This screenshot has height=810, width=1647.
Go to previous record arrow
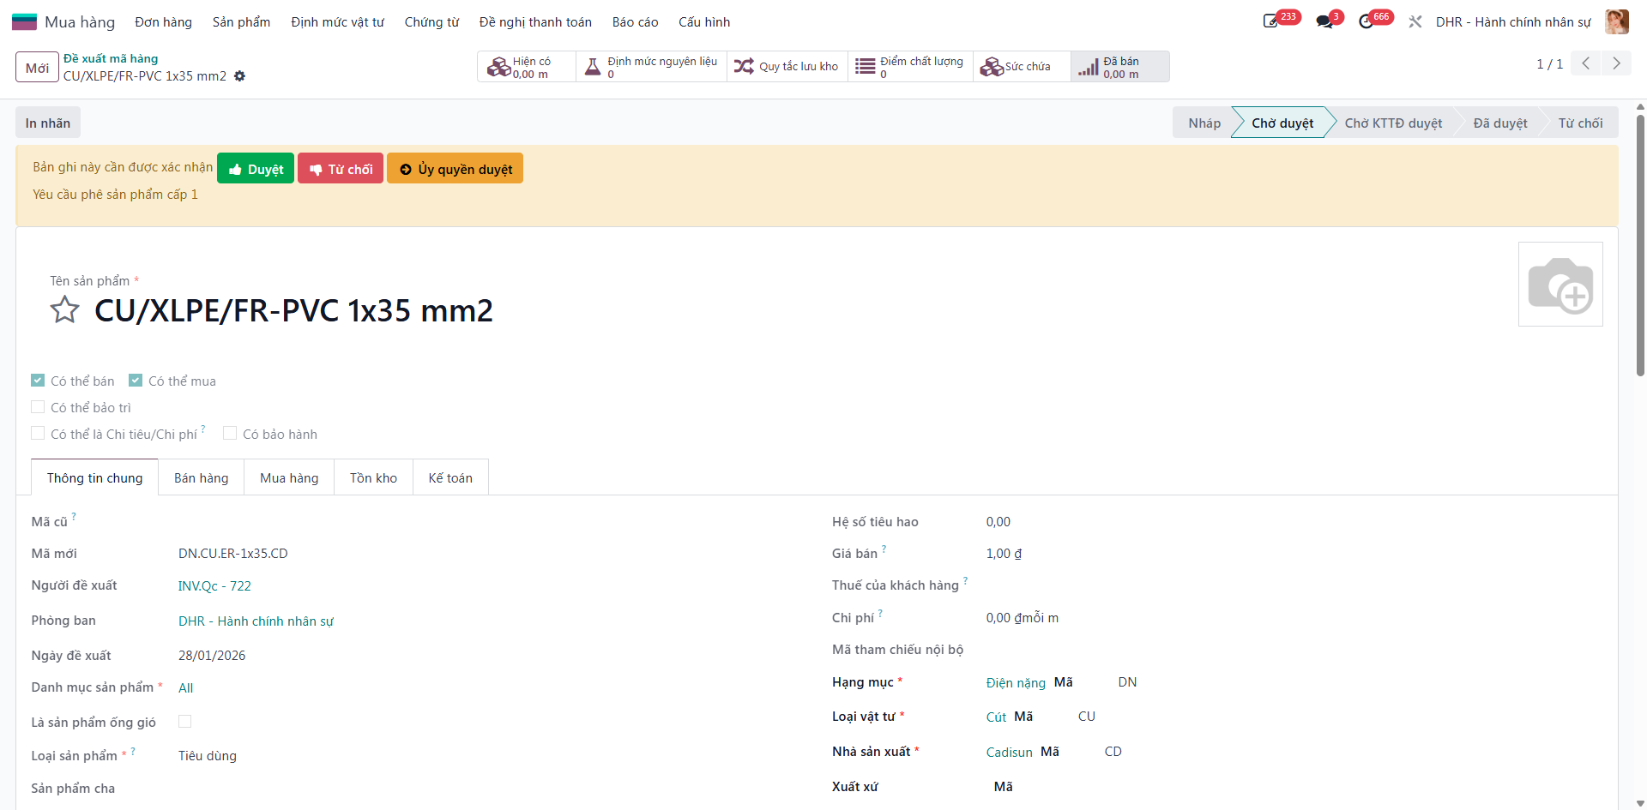tap(1586, 63)
